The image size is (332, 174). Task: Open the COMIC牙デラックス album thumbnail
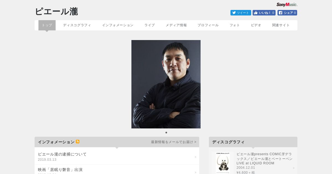223,163
